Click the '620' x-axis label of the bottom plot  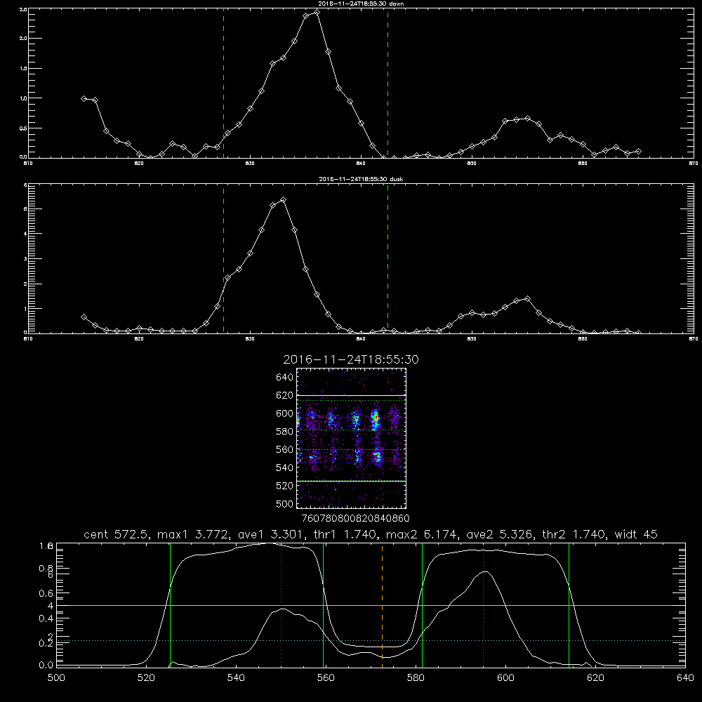coord(595,678)
